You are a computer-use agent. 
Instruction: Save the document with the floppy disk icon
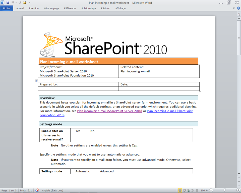[x=8, y=3]
